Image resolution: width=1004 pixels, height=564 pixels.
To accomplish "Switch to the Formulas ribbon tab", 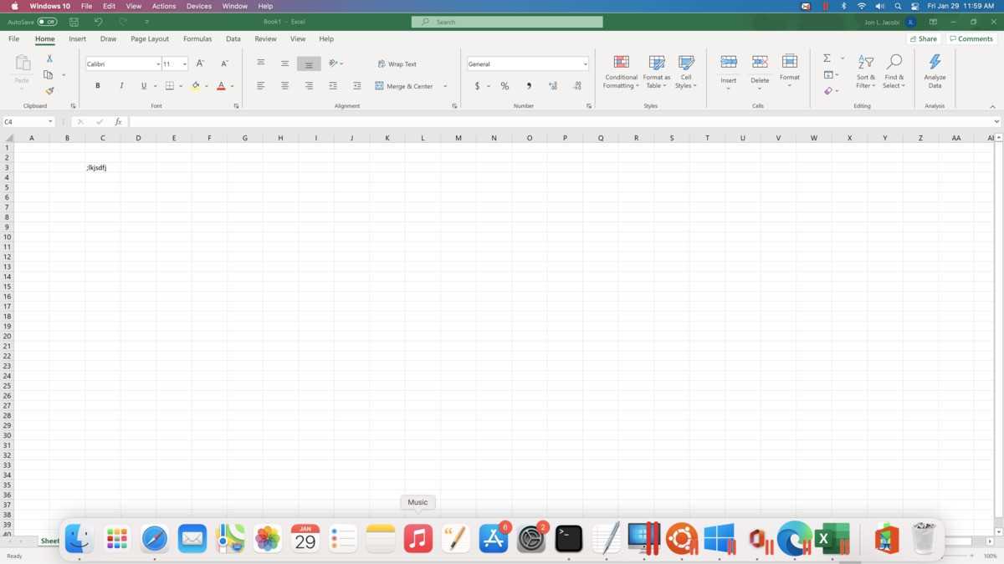I will click(197, 39).
